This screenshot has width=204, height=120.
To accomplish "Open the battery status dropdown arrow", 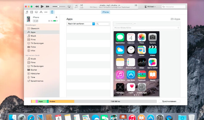I will click(57, 21).
